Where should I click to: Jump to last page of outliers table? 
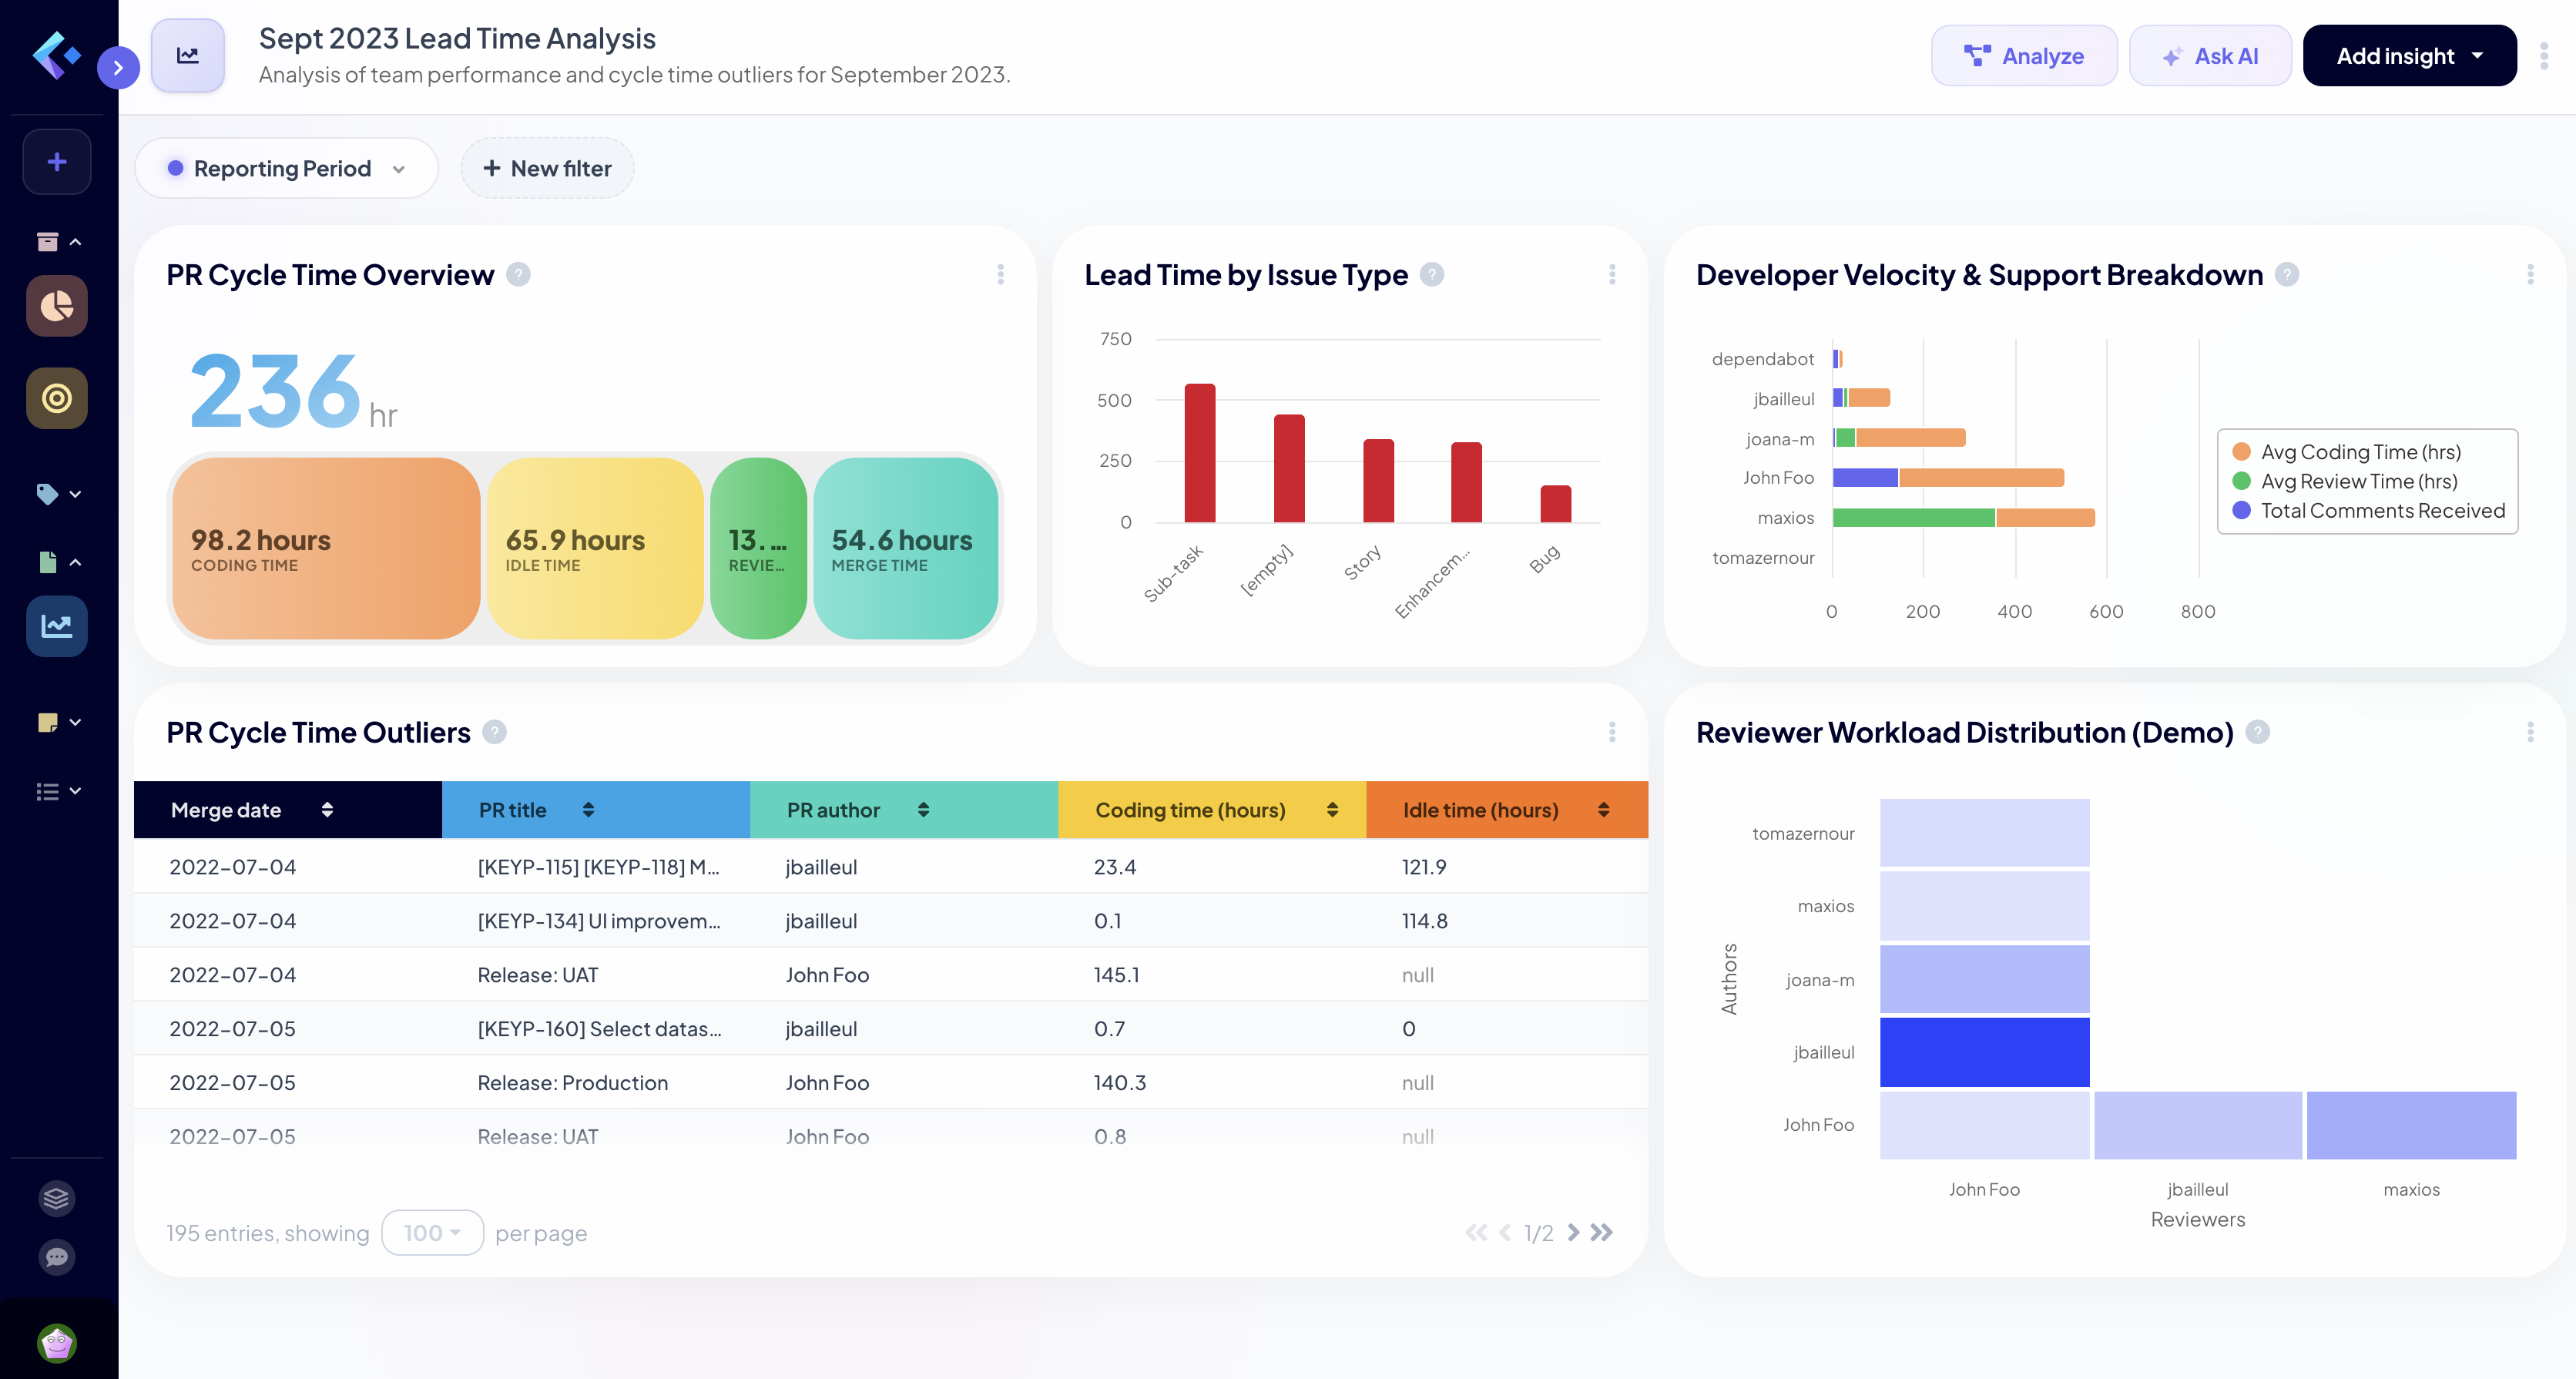click(1601, 1232)
